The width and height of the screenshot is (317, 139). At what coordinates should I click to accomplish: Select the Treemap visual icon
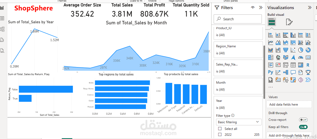point(271,57)
